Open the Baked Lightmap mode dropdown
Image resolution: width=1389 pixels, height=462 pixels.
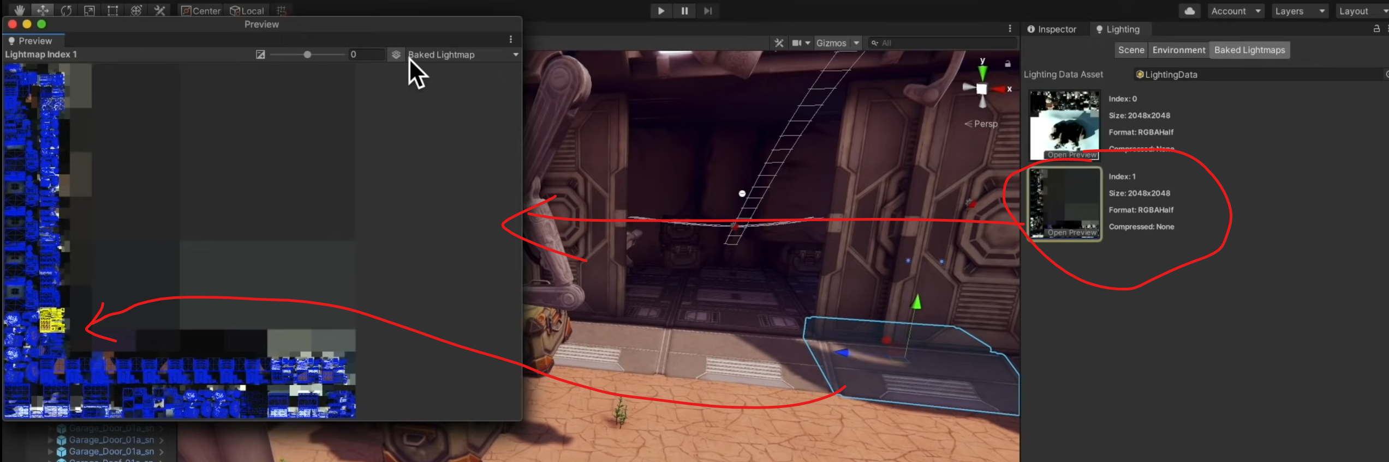(x=463, y=55)
